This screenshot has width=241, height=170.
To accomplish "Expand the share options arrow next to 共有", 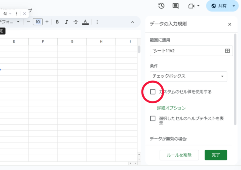I will (x=233, y=6).
